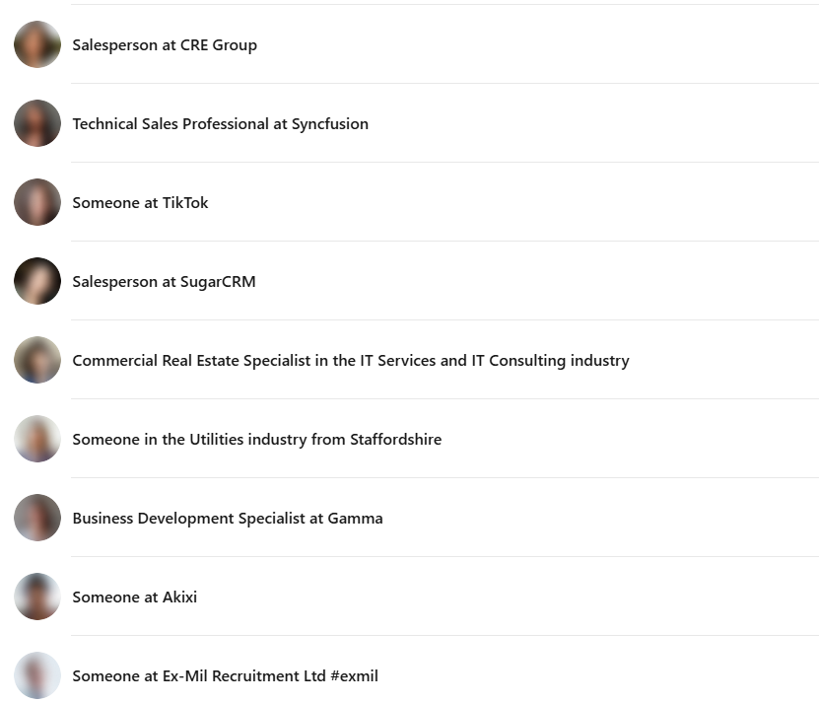Click "Business Development Specialist at Gamma" text
Viewport: 819px width, 703px height.
[227, 519]
